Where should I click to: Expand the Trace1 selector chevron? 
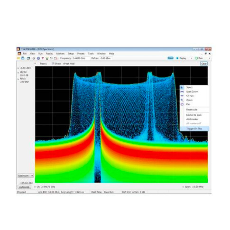tap(35, 64)
